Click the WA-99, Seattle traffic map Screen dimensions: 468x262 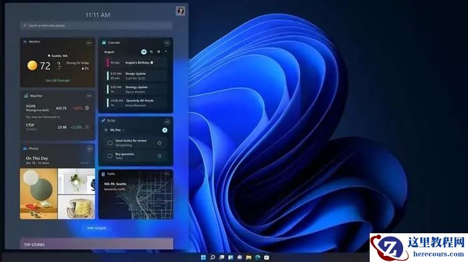point(136,194)
